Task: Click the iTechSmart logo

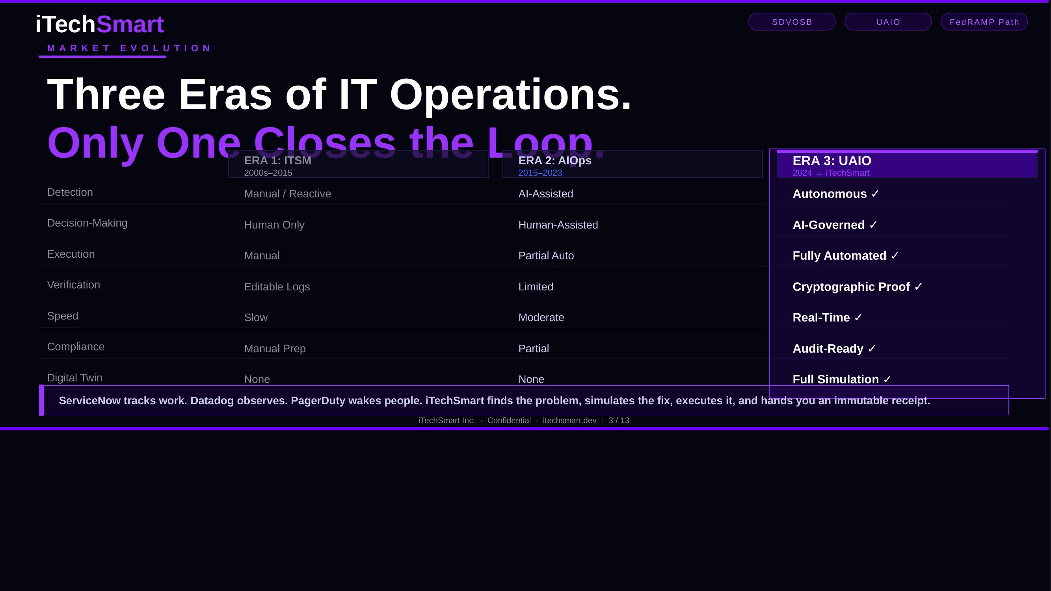Action: click(x=100, y=24)
